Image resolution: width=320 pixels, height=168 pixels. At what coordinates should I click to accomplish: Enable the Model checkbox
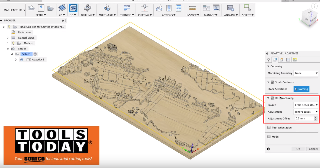point(269,136)
